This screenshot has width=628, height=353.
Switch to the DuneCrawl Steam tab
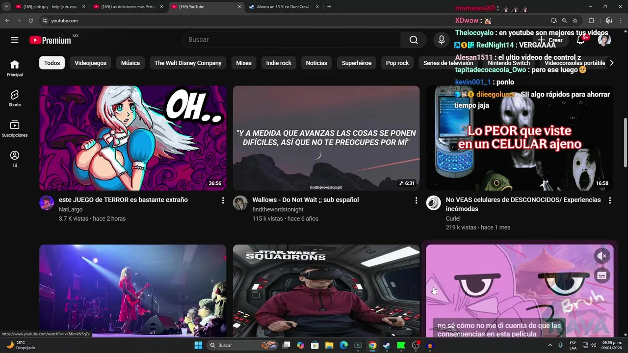(284, 7)
